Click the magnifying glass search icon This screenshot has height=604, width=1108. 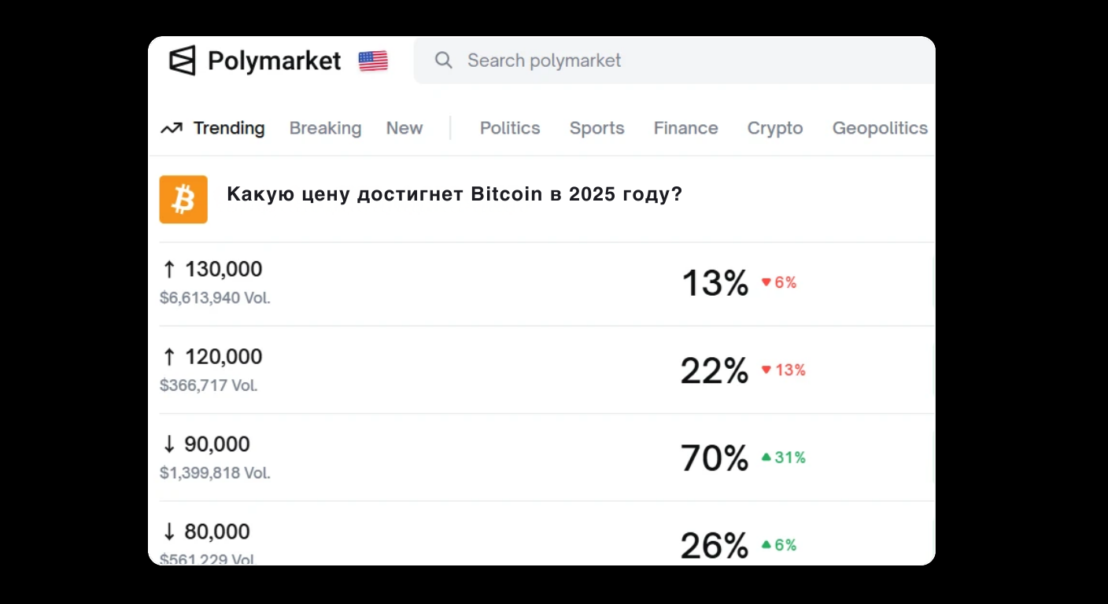[443, 60]
